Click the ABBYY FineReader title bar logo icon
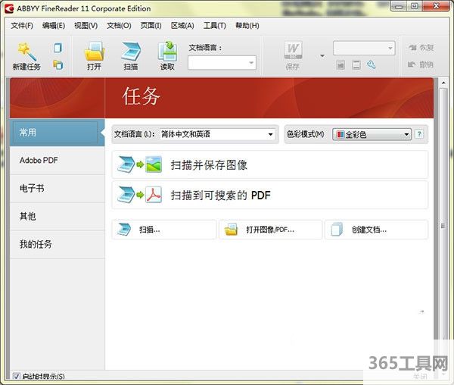The height and width of the screenshot is (385, 454). [x=9, y=8]
